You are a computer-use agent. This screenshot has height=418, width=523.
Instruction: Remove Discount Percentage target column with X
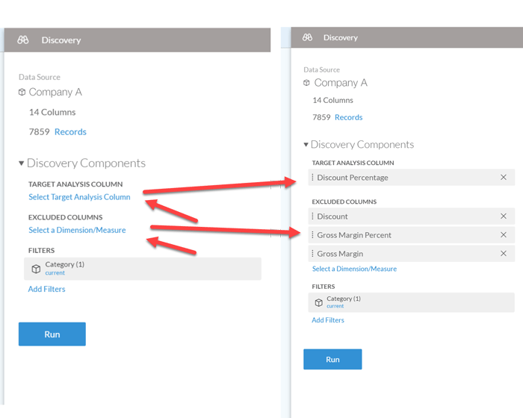(x=504, y=178)
